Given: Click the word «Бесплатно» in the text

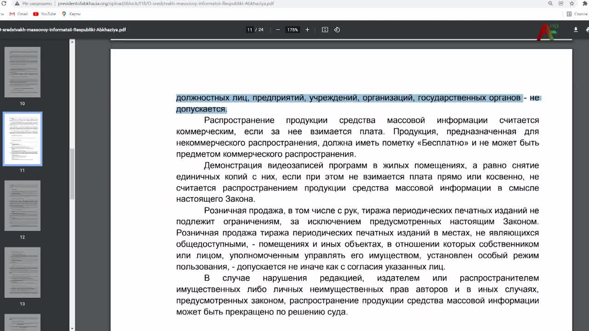Looking at the screenshot, I should coord(443,143).
